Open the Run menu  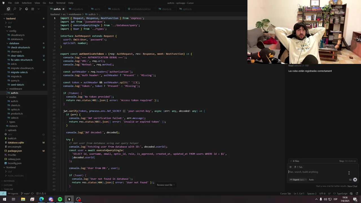coord(51,3)
